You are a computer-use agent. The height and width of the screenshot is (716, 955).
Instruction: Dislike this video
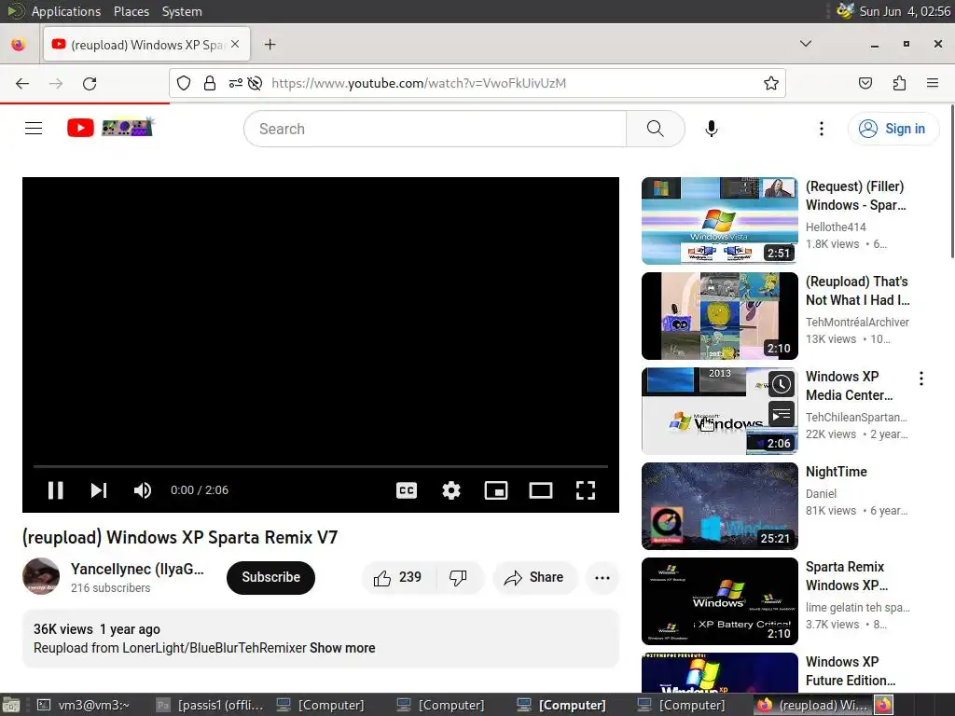coord(459,577)
